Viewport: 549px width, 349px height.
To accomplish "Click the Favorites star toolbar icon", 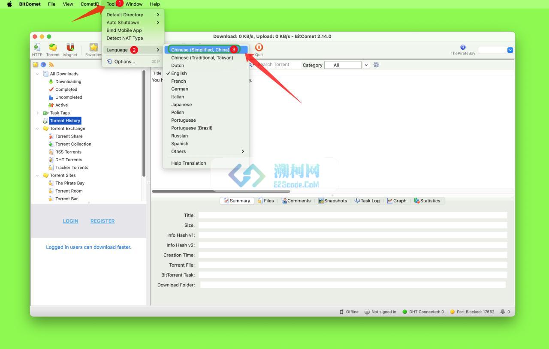I will pyautogui.click(x=93, y=48).
